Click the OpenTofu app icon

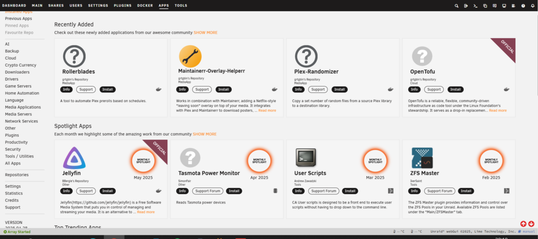point(422,56)
